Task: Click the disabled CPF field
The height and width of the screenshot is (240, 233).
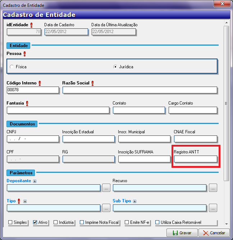Action: (33, 159)
